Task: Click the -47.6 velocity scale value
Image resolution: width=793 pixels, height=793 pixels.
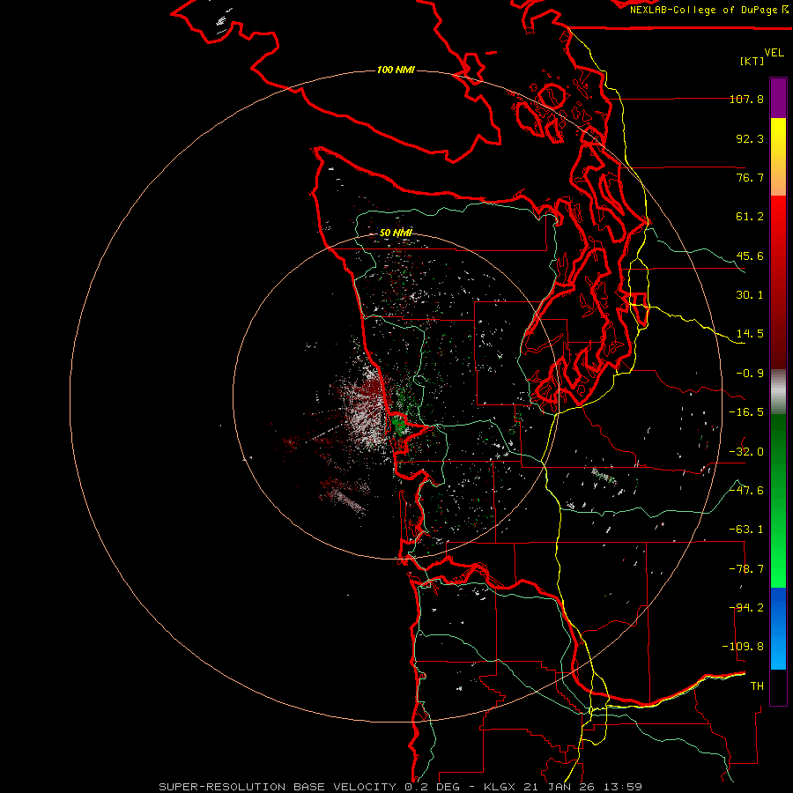Action: coord(746,491)
